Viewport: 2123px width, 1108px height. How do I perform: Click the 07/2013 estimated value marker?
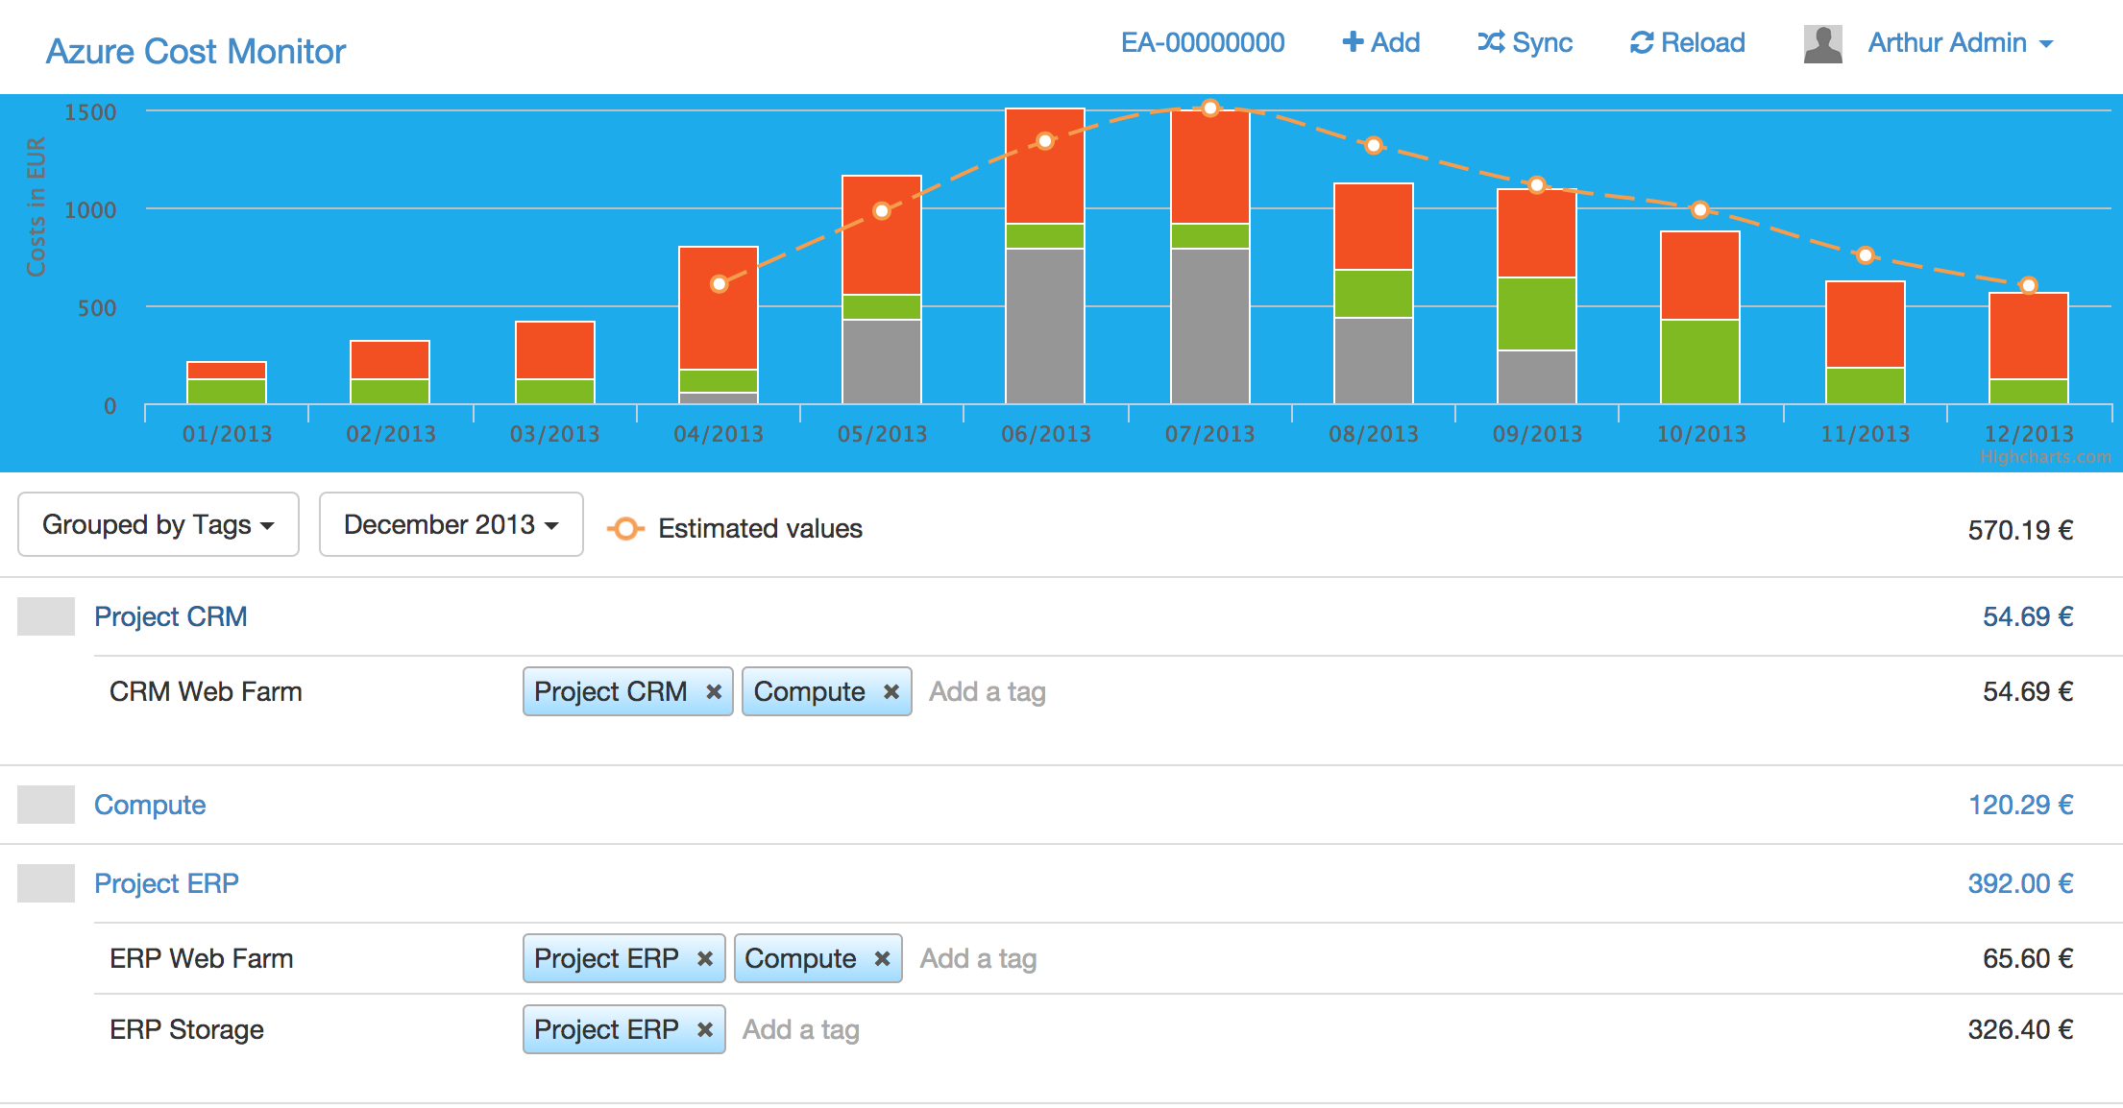pos(1210,108)
